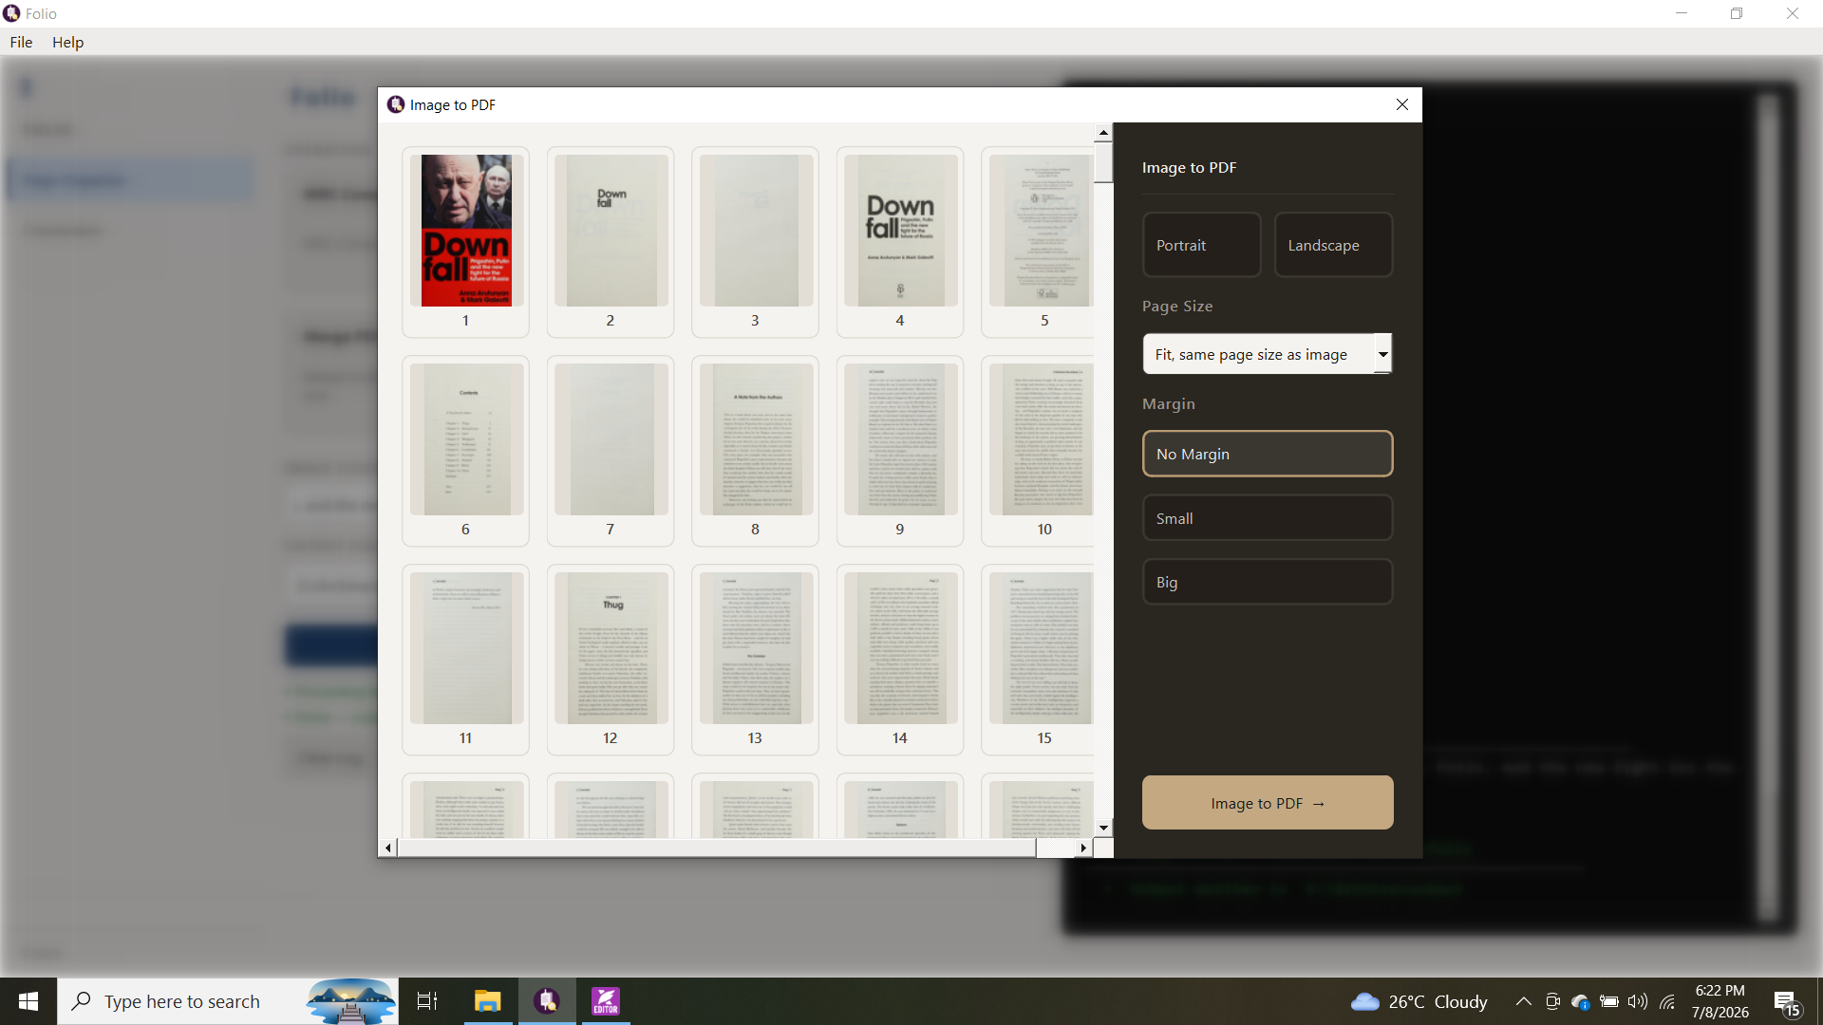Select page thumbnail 1 with red cover

coord(465,242)
